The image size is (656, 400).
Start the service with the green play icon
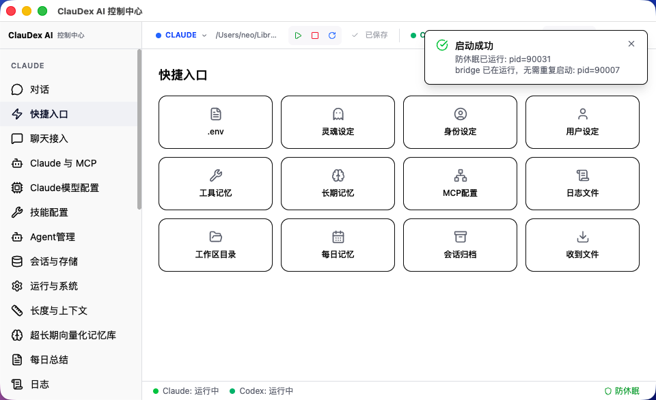click(298, 35)
